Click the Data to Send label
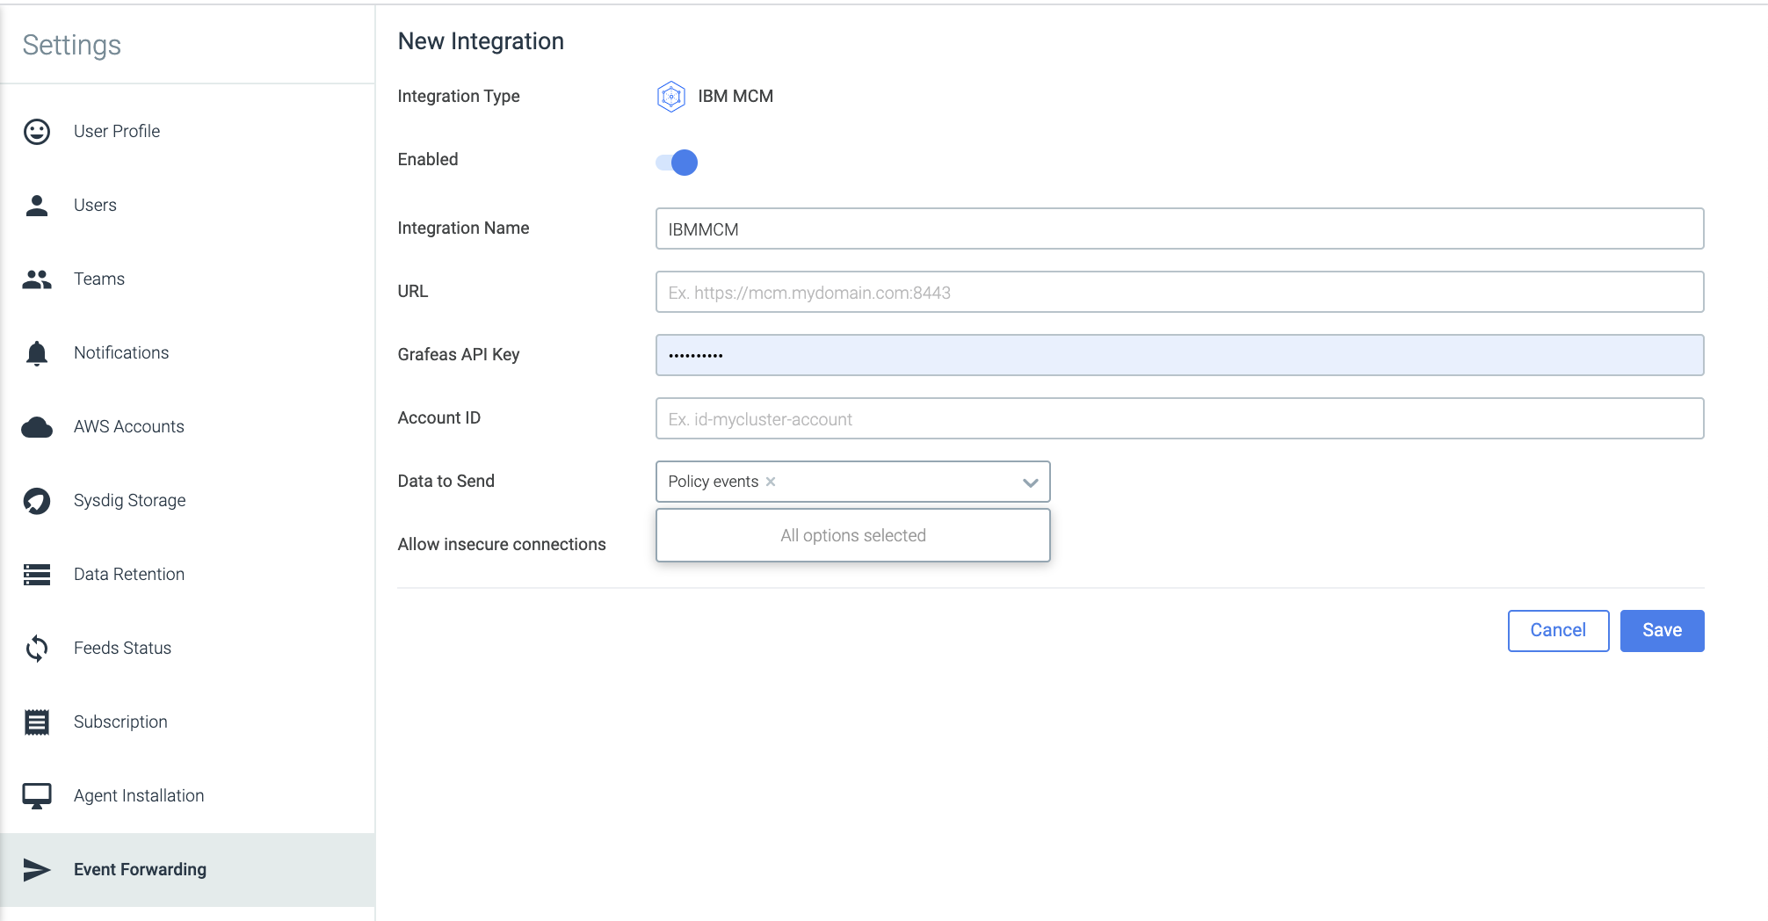1768x921 pixels. click(446, 482)
